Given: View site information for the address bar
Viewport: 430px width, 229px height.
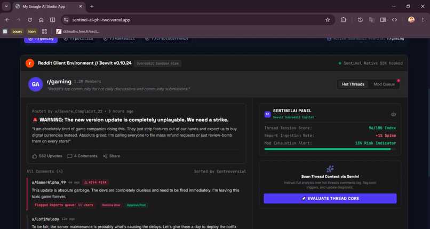Looking at the screenshot, I should [66, 20].
